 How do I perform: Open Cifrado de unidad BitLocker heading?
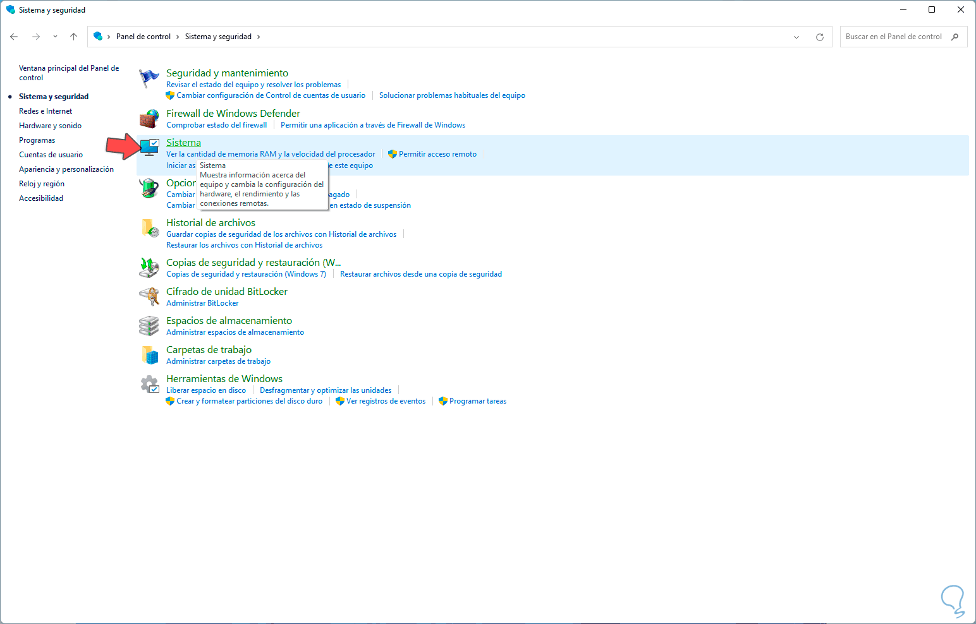[227, 292]
